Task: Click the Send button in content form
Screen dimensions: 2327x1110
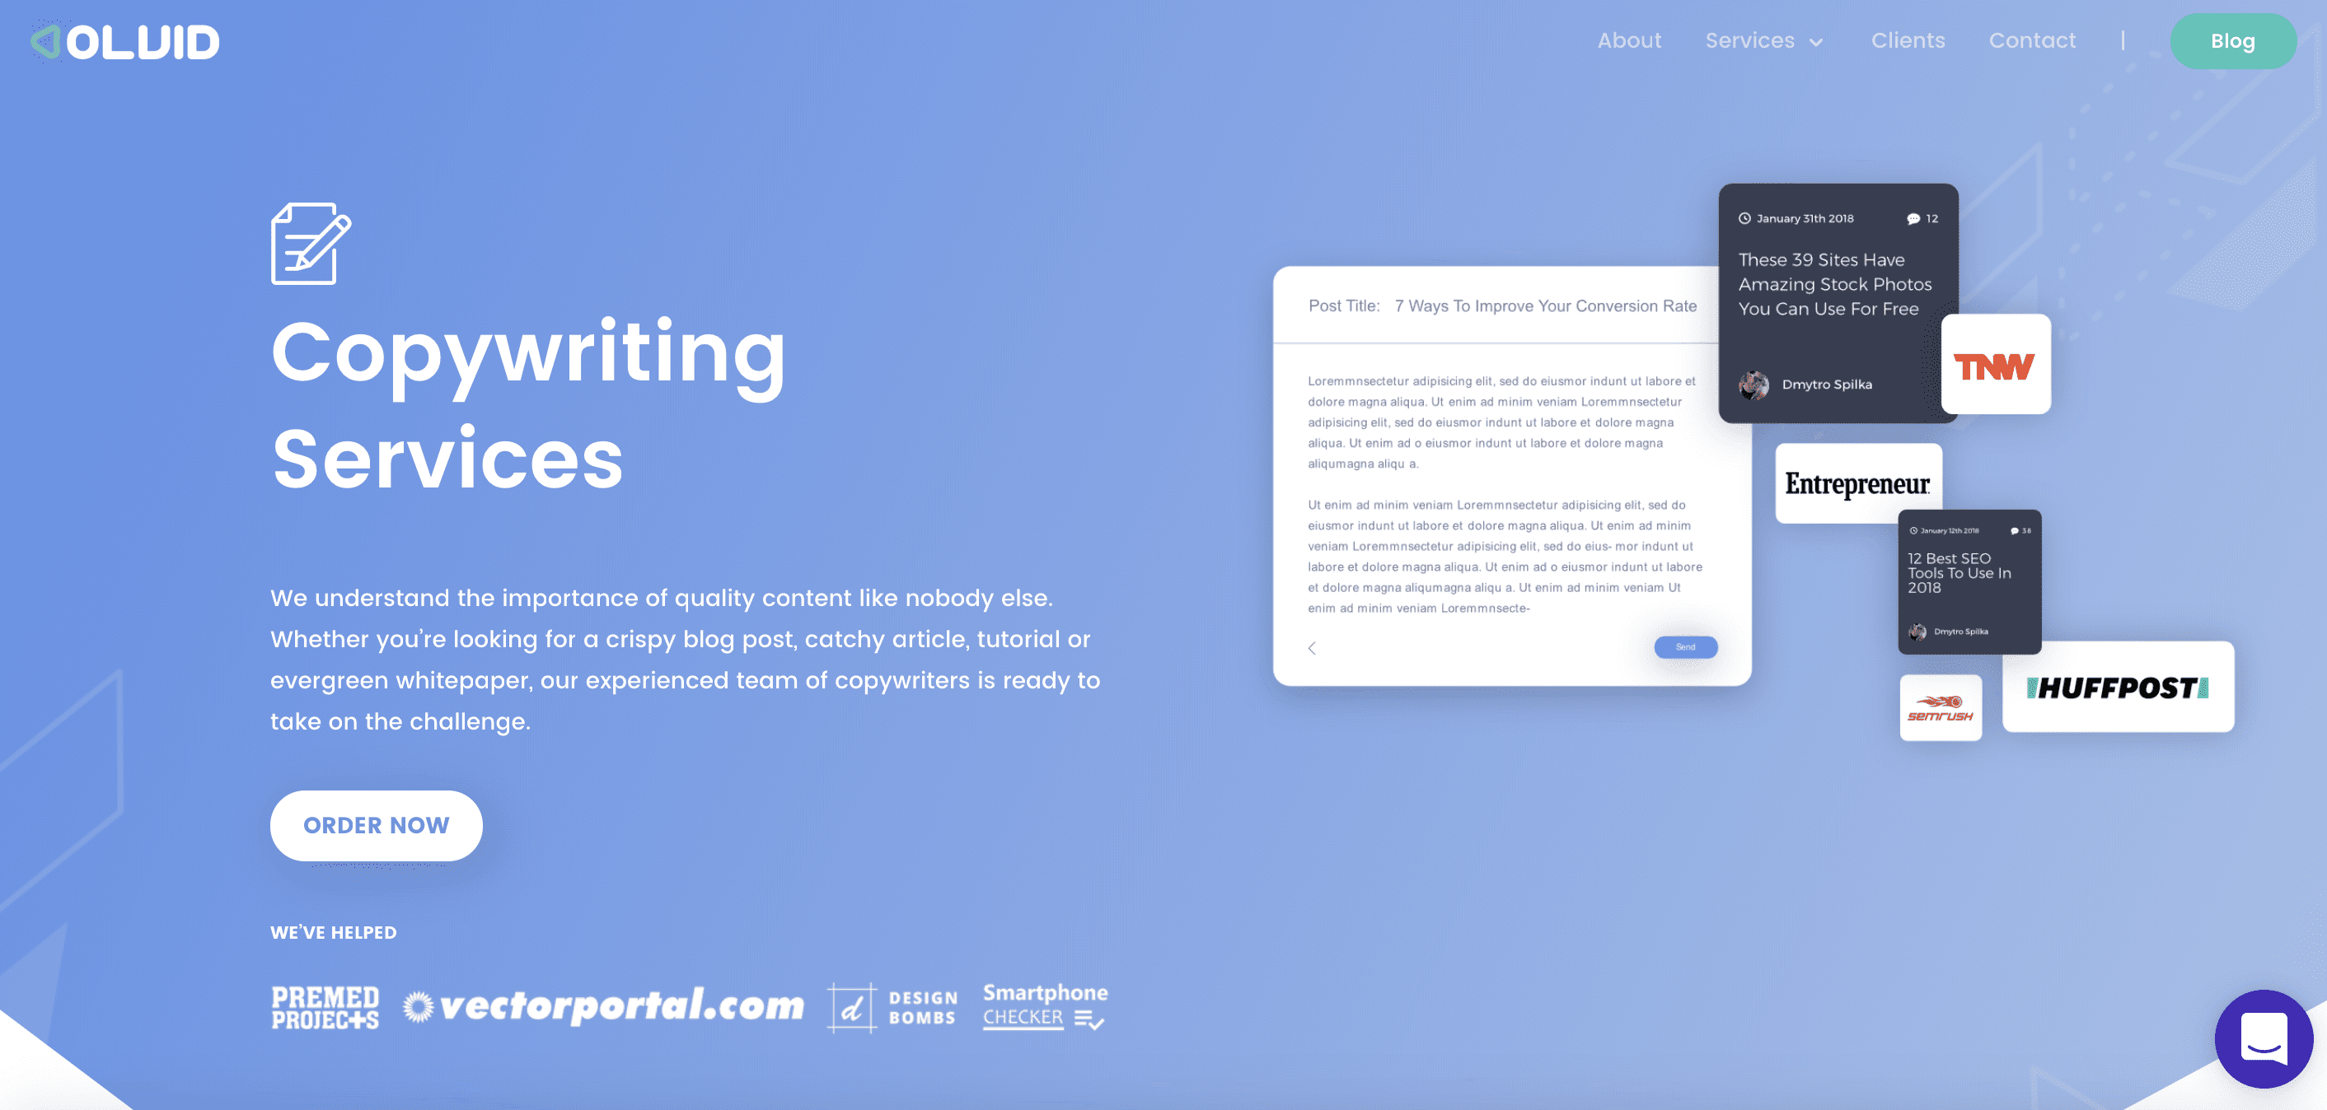Action: [x=1686, y=646]
